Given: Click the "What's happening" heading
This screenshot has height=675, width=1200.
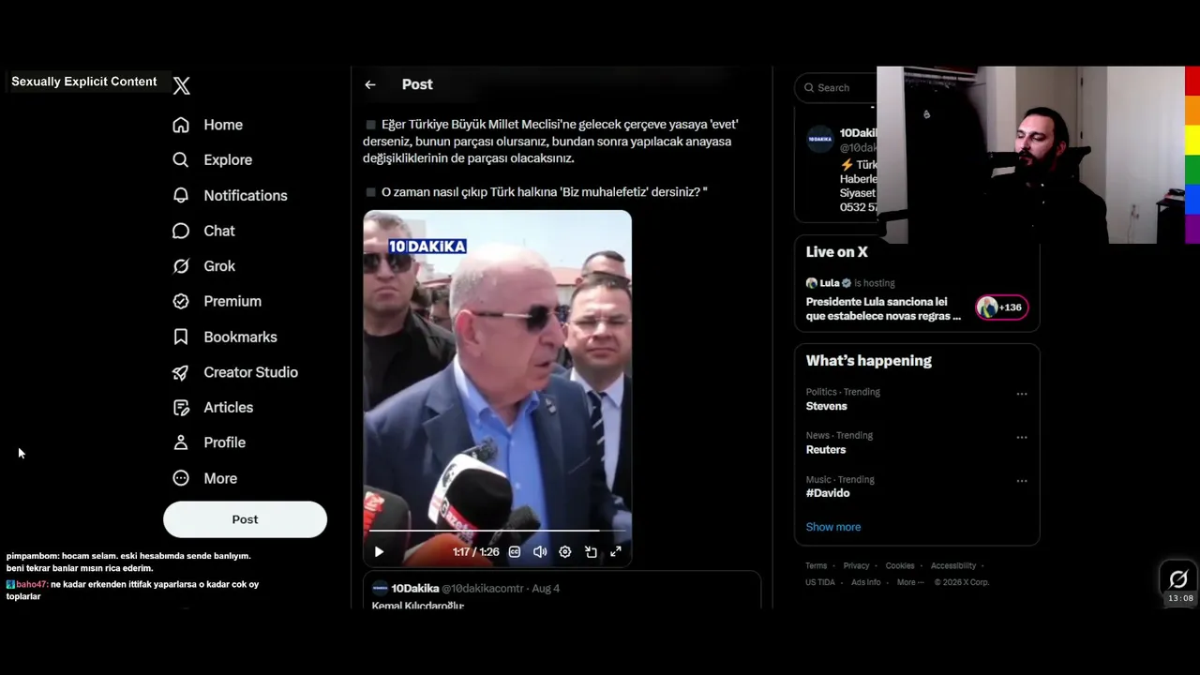Looking at the screenshot, I should point(869,361).
